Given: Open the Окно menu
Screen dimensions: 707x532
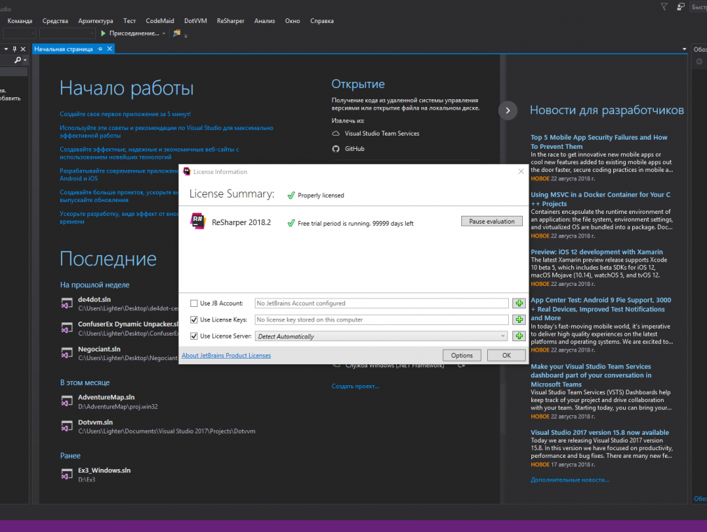Looking at the screenshot, I should coord(292,21).
